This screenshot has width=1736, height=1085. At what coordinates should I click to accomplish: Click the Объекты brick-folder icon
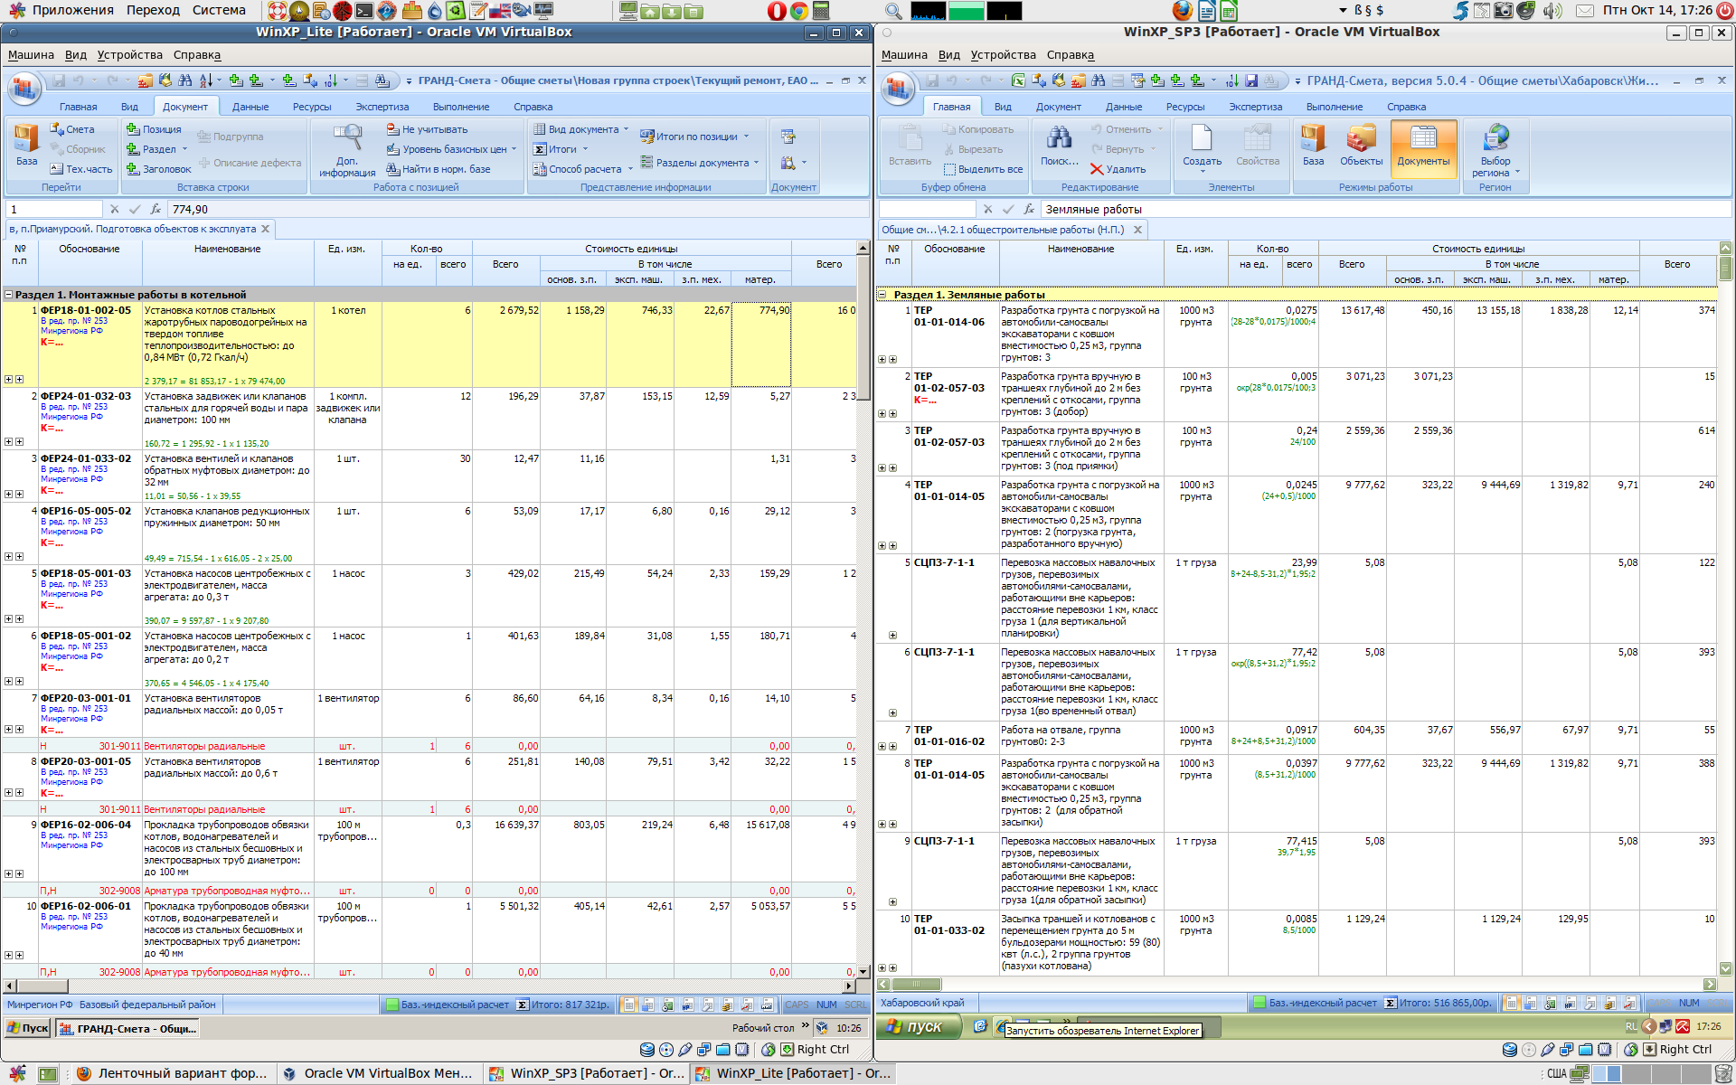pyautogui.click(x=1361, y=139)
